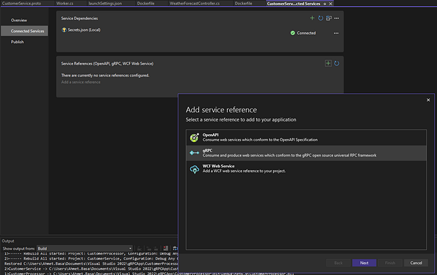The width and height of the screenshot is (437, 275).
Task: Click the Output panel title
Action: click(7, 241)
